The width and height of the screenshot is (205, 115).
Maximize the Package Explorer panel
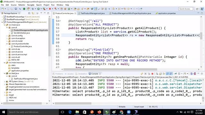pyautogui.click(x=48, y=13)
